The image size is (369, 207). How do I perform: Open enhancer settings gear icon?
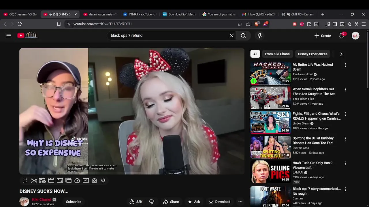103,181
